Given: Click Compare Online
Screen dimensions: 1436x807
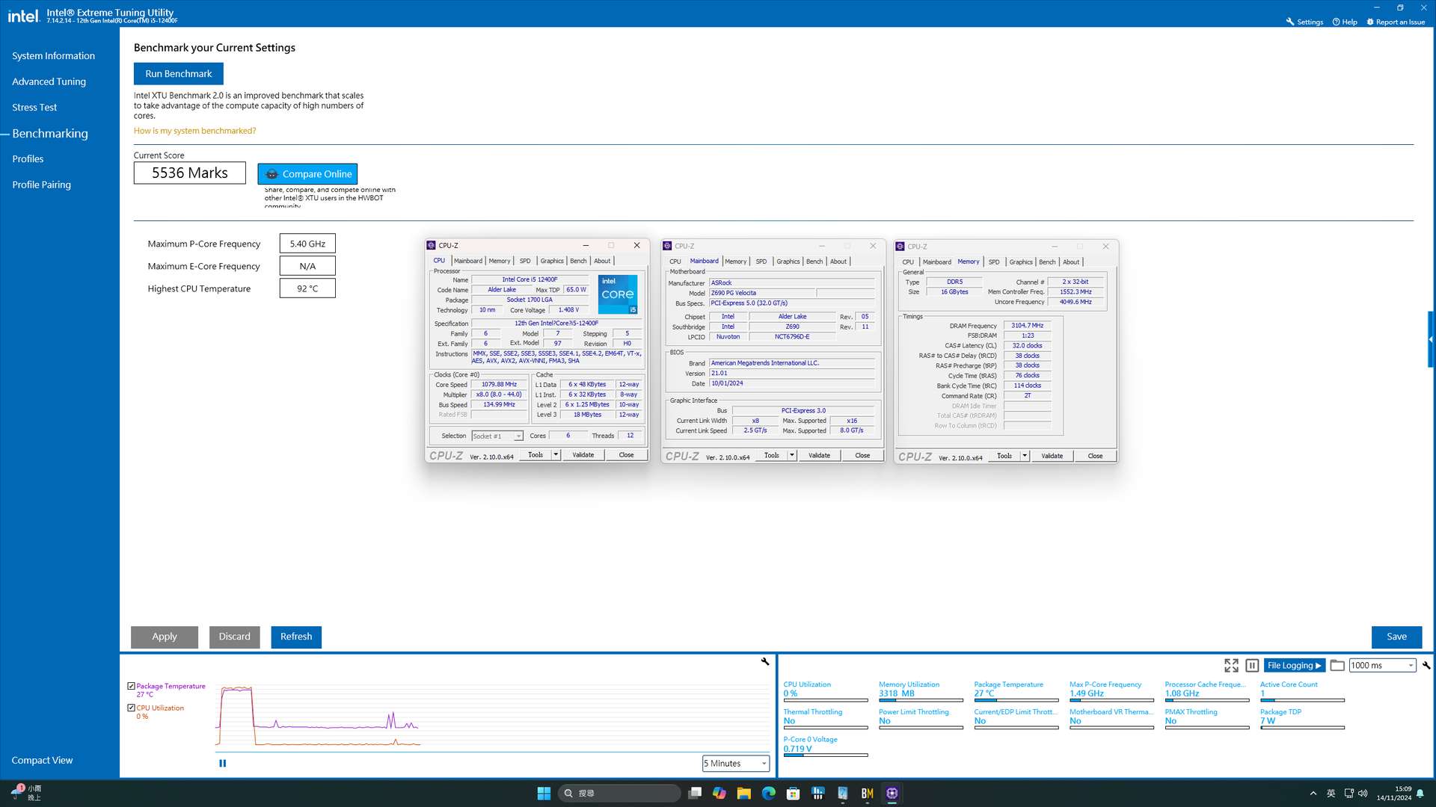Looking at the screenshot, I should tap(307, 173).
